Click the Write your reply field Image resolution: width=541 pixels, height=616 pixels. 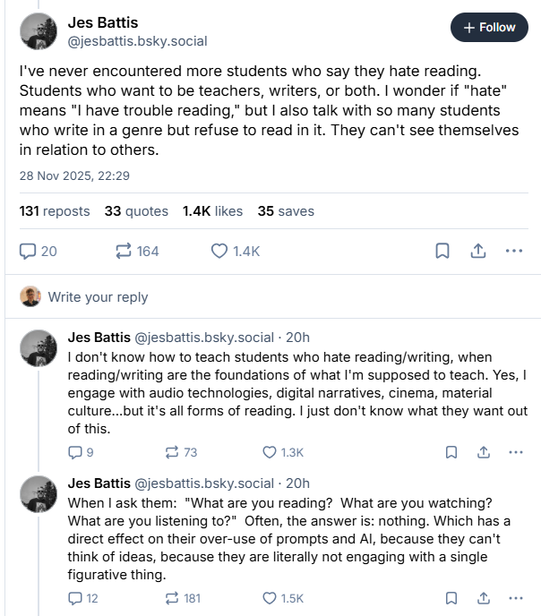point(99,296)
